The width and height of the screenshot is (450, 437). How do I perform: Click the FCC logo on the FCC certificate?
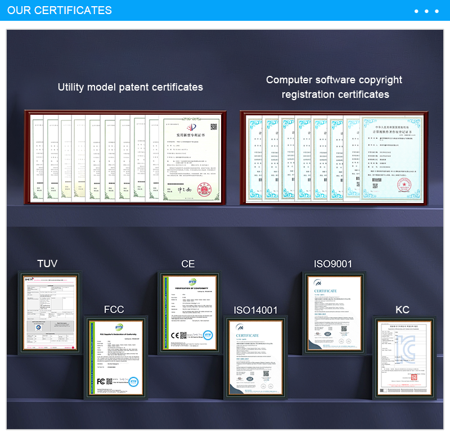(x=102, y=381)
